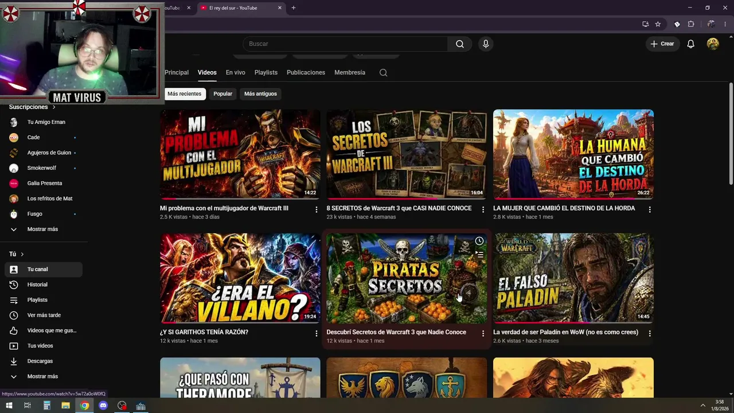Open options for 'Mi problema con el multijugador' video
Screen dimensions: 734x413
316,210
